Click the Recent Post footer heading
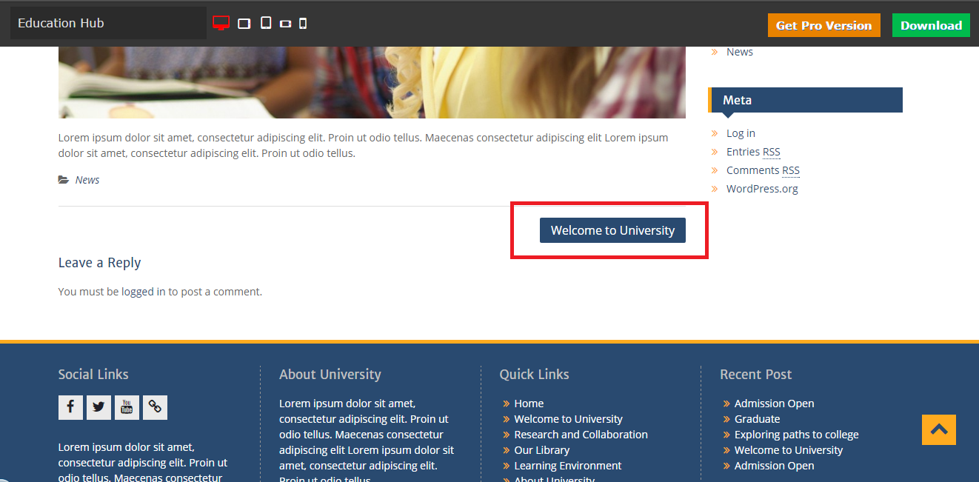 (x=755, y=375)
